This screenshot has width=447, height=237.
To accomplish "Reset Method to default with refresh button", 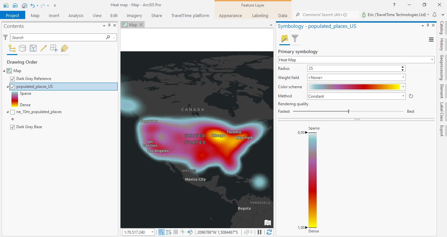I will pos(411,96).
